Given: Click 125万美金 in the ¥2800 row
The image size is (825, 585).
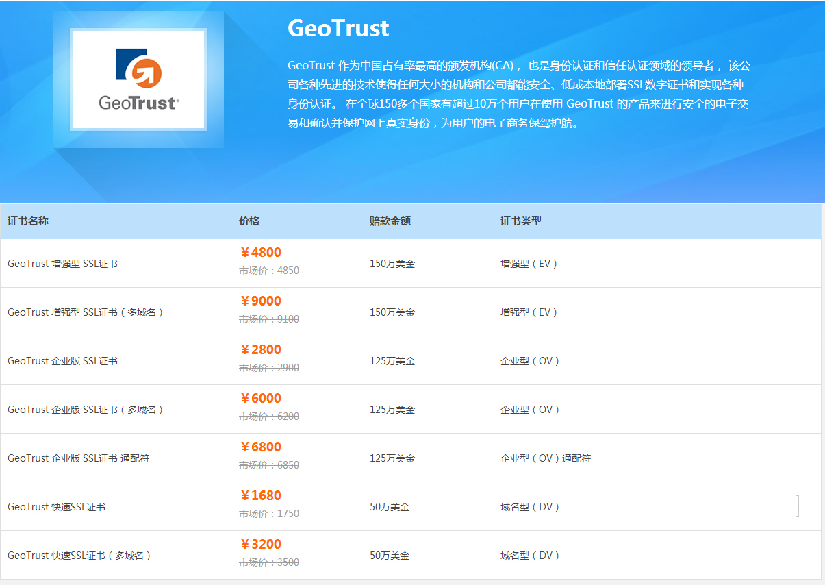Looking at the screenshot, I should coord(392,361).
